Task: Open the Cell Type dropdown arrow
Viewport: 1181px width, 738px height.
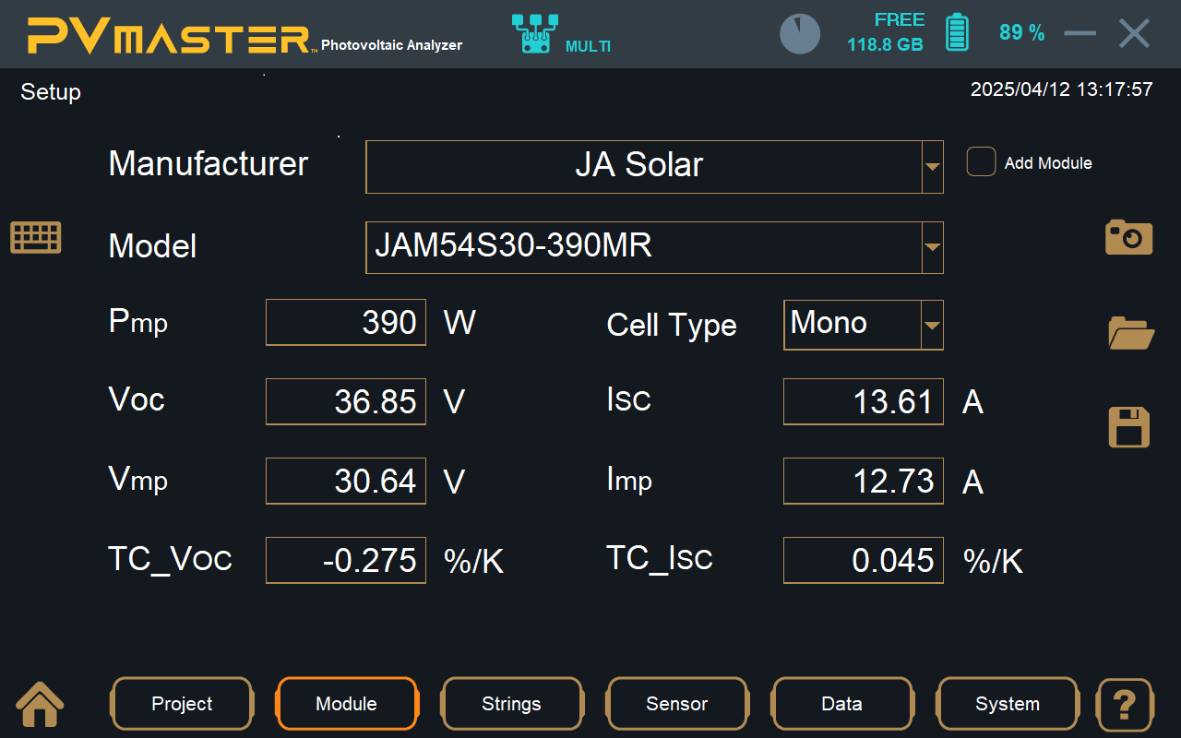Action: pyautogui.click(x=933, y=325)
